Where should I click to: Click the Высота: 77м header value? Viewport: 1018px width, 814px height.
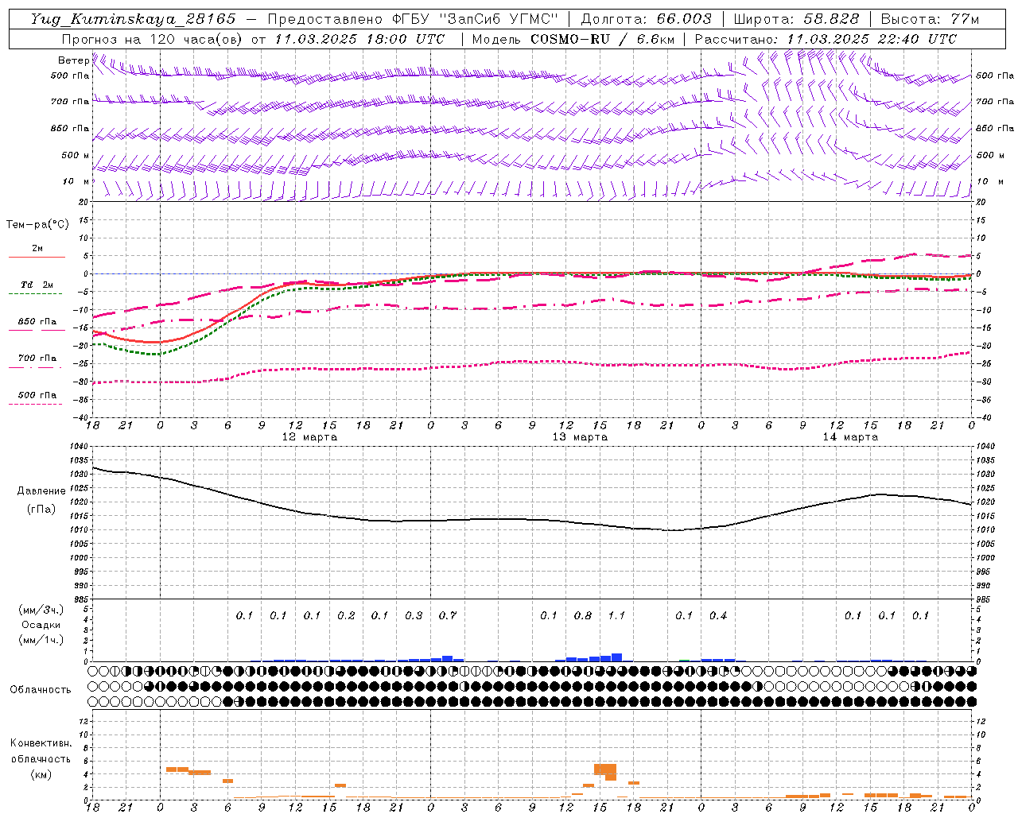(931, 19)
